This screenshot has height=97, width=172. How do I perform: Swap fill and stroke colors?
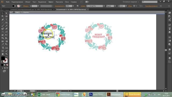7,57
